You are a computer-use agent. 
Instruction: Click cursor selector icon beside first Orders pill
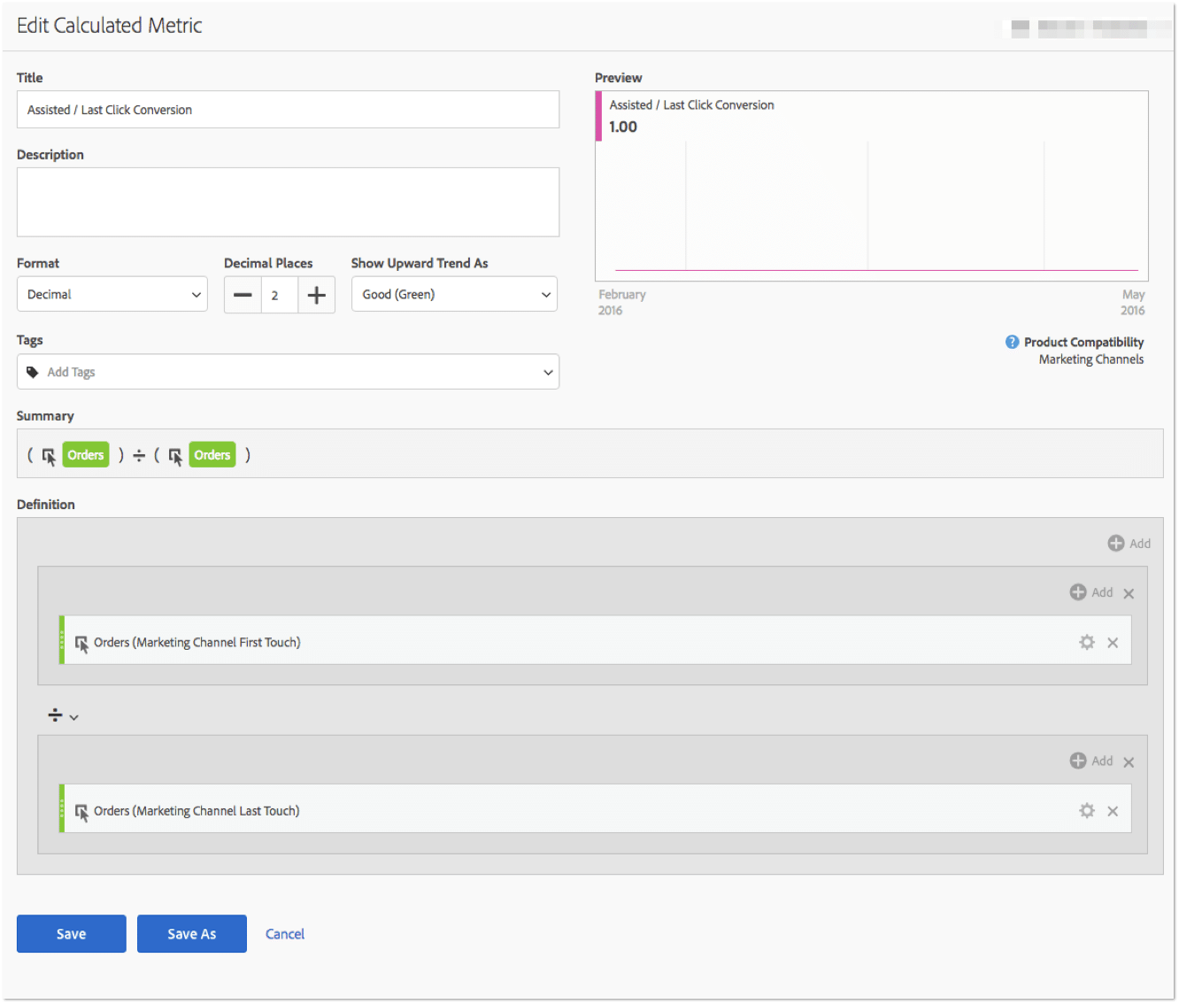click(50, 455)
